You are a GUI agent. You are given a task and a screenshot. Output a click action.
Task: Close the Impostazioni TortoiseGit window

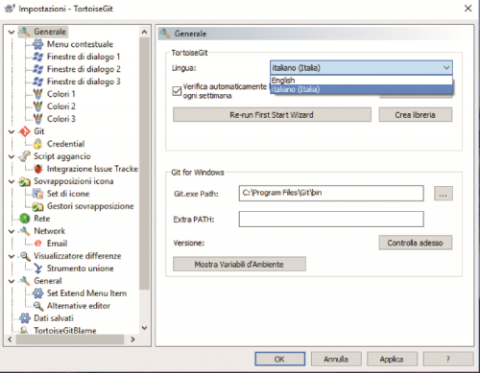point(468,9)
